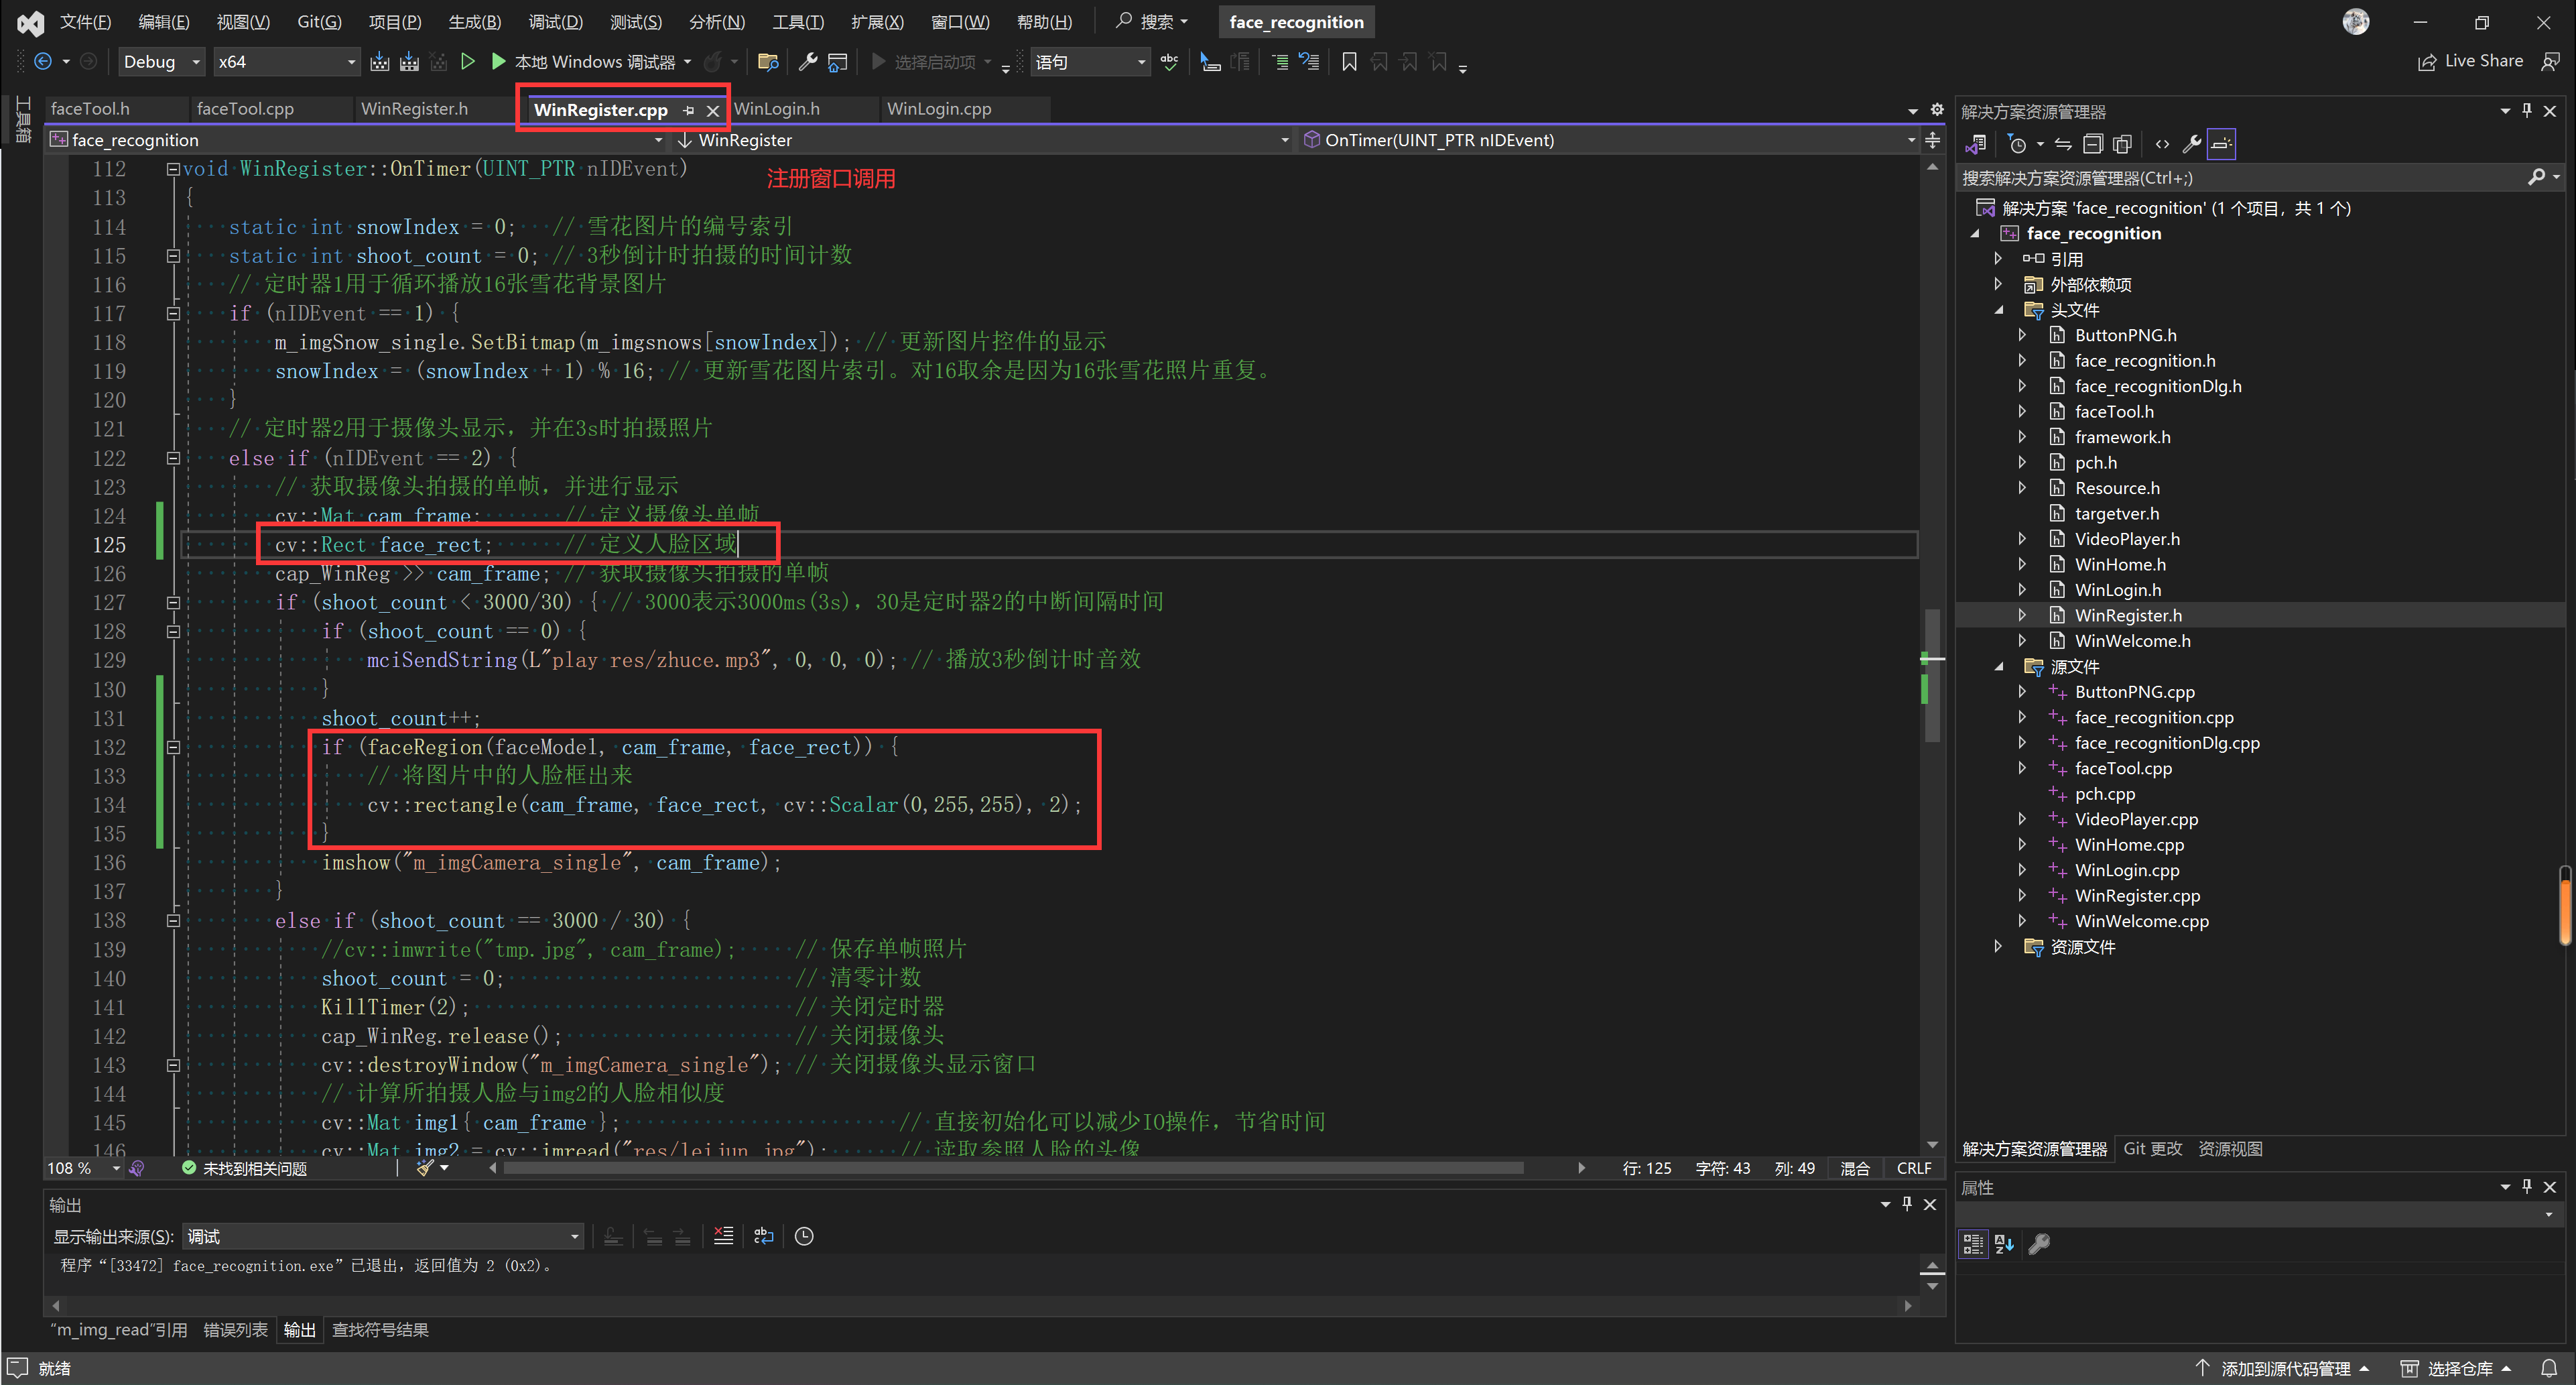The image size is (2576, 1385).
Task: Click the Find in Files folder icon
Action: click(x=768, y=62)
